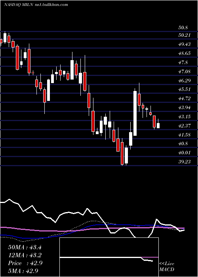The height and width of the screenshot is (277, 198).
Task: Click the 42.37 price axis label
Action: tap(185, 125)
